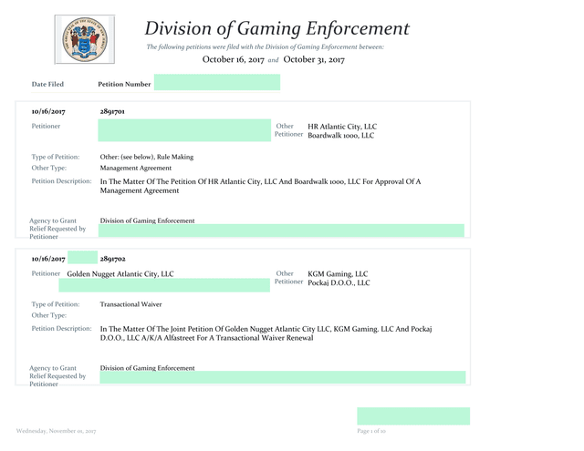The image size is (584, 451).
Task: Click the 'October 31, 2017' end date
Action: [x=314, y=59]
